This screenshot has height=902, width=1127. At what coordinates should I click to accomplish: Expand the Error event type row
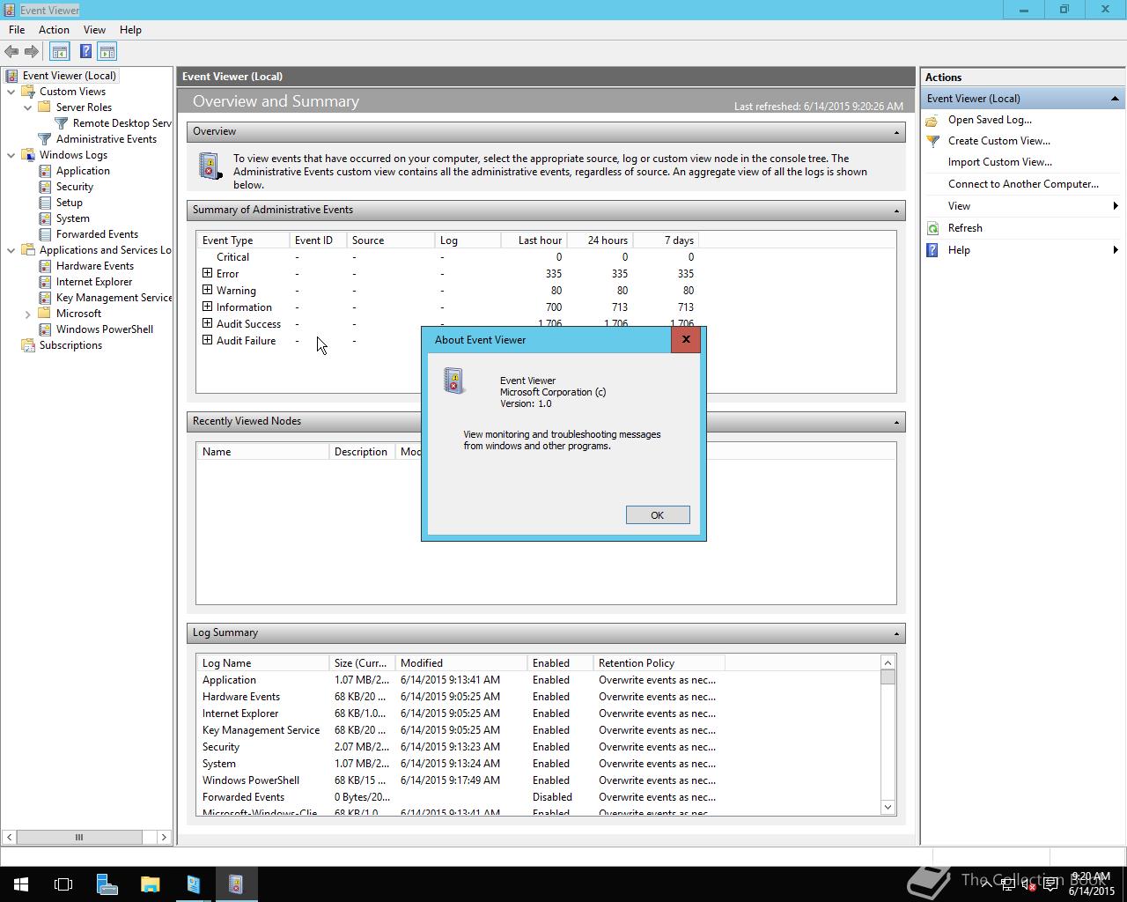coord(208,273)
